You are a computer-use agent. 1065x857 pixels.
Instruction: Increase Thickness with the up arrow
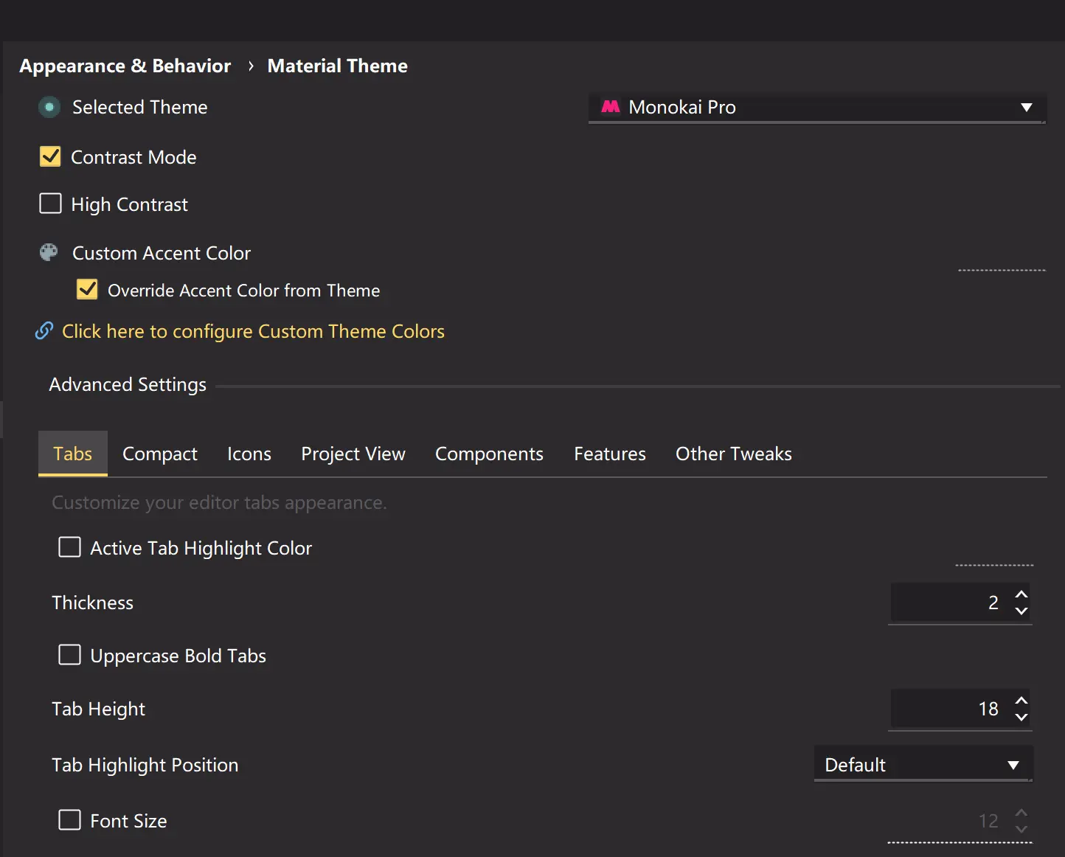(1021, 594)
